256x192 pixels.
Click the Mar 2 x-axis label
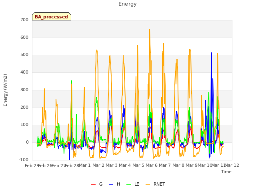click(98, 166)
